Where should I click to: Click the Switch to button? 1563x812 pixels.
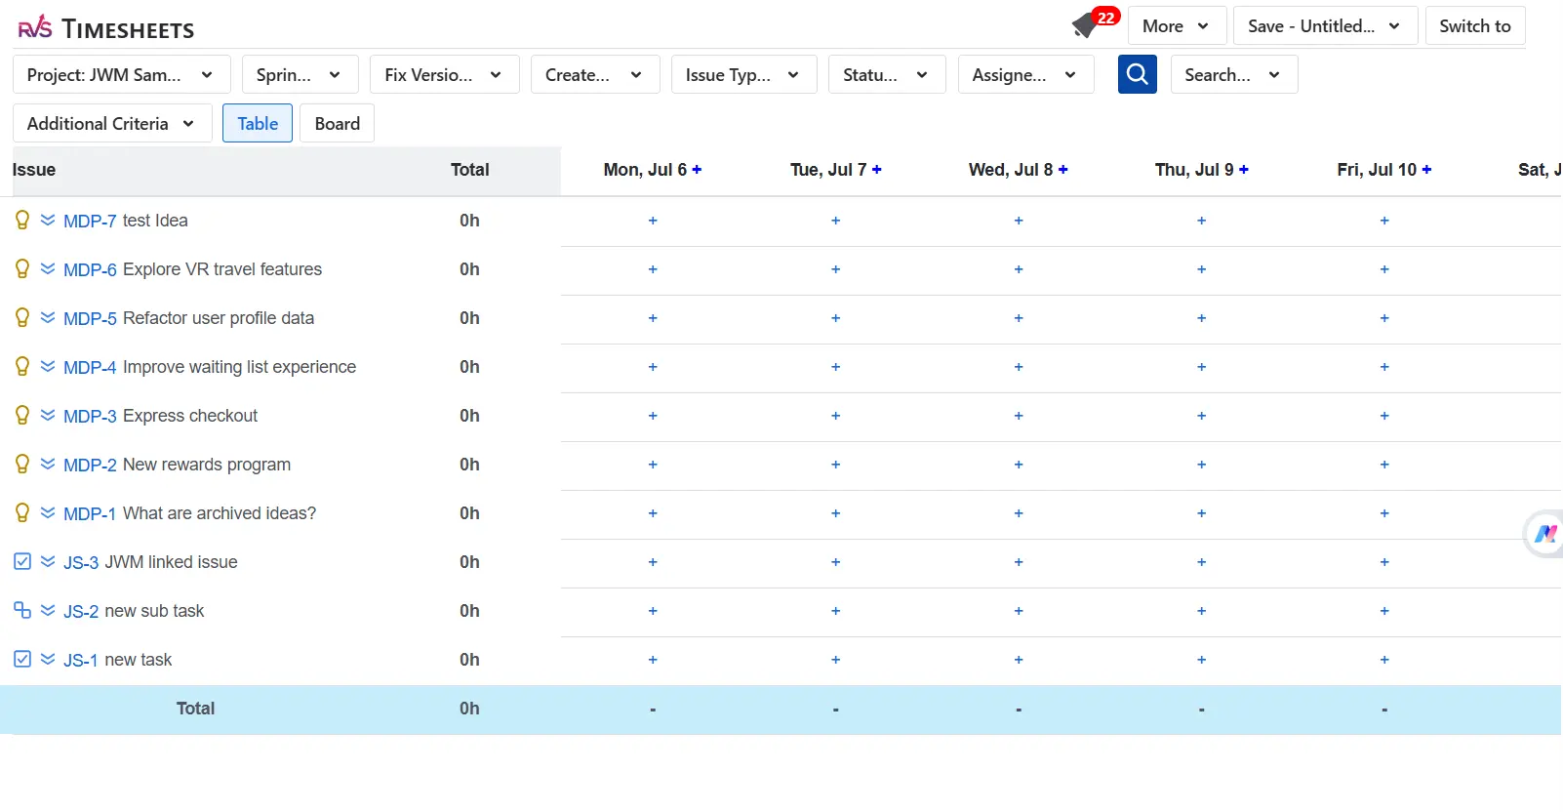click(x=1475, y=26)
